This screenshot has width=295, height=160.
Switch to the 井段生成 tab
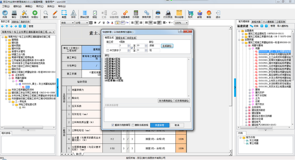pos(132,38)
